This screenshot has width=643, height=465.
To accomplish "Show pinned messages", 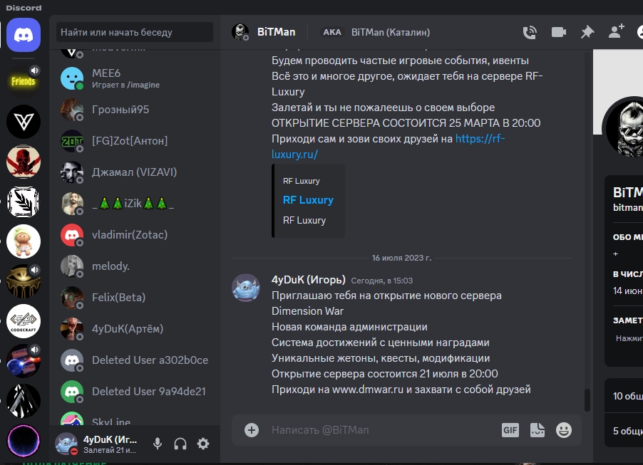I will 587,32.
